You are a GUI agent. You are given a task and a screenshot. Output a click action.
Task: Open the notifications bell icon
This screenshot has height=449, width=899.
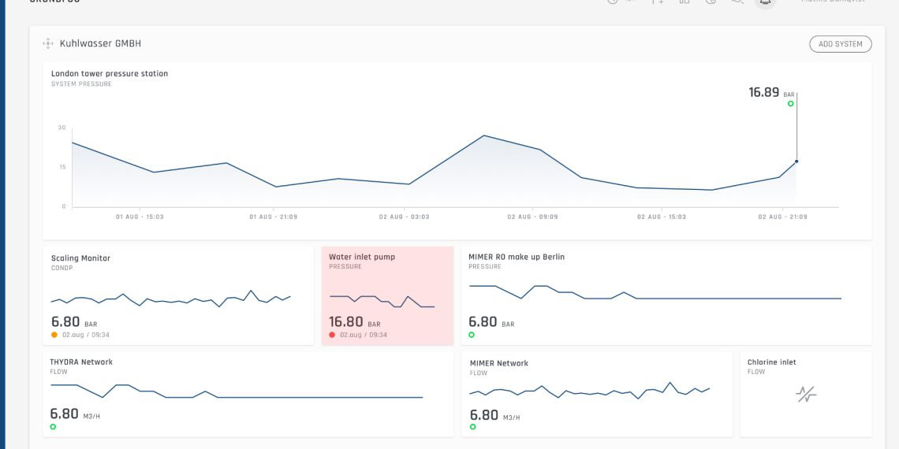(x=764, y=2)
